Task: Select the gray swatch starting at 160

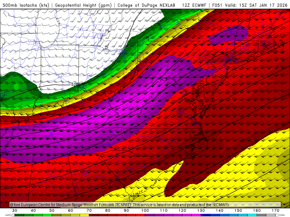Action: [261, 215]
